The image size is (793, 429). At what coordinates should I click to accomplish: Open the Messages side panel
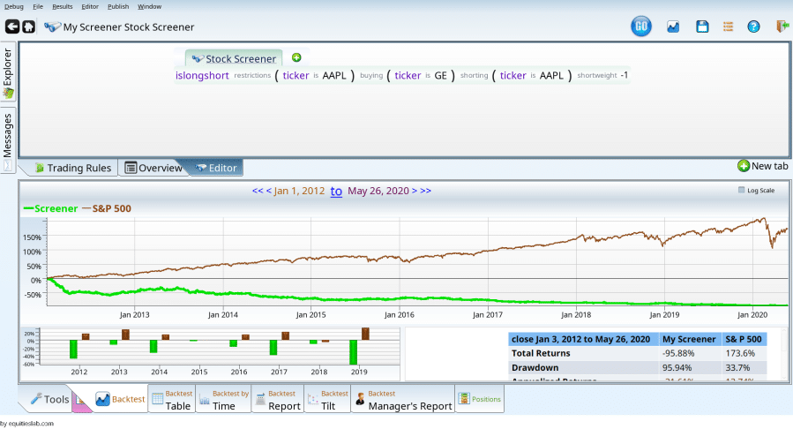[x=8, y=140]
